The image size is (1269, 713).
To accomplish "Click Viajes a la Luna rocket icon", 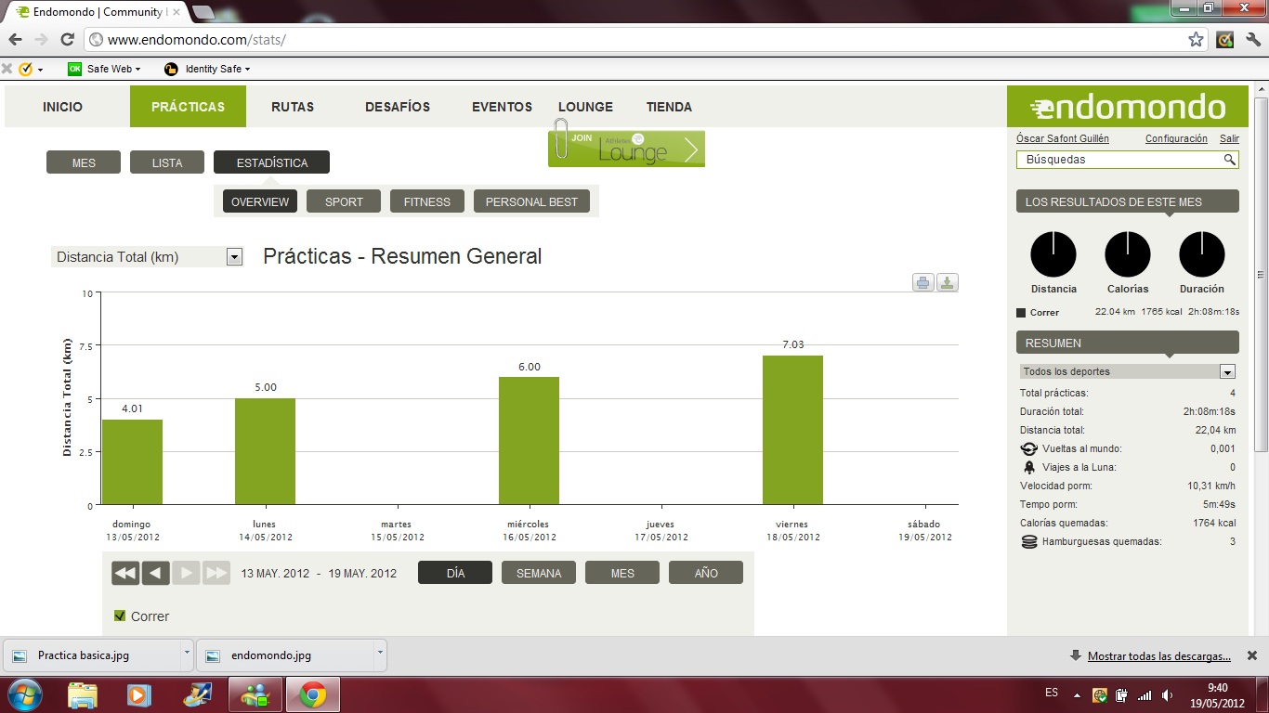I will [1028, 468].
